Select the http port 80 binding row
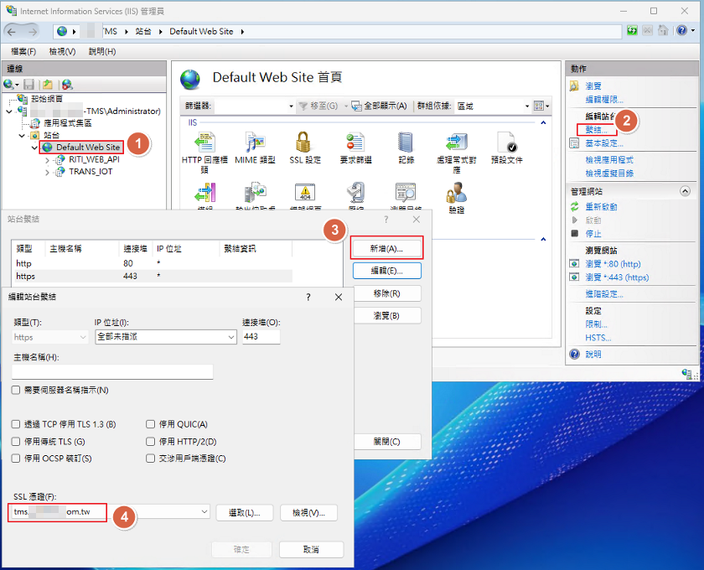The height and width of the screenshot is (570, 704). pyautogui.click(x=154, y=263)
